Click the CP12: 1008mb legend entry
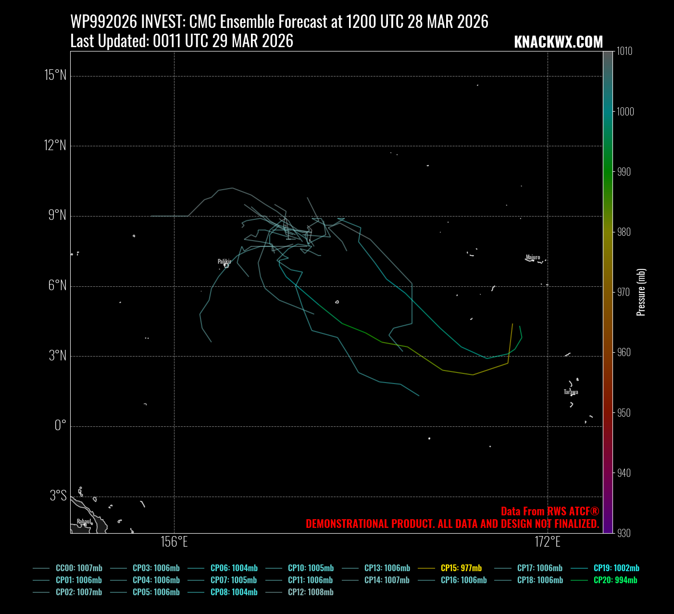674x614 pixels. click(311, 592)
